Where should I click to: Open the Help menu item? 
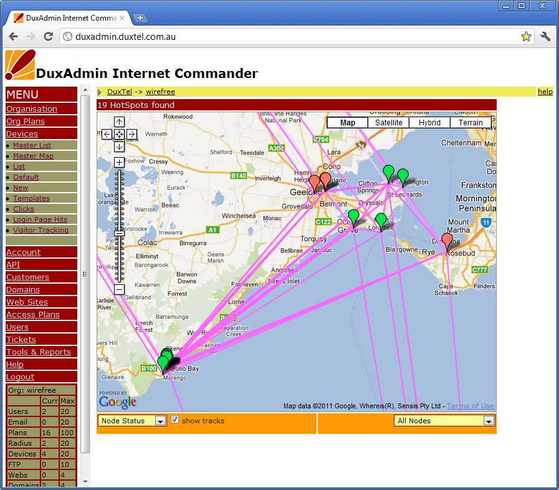14,365
